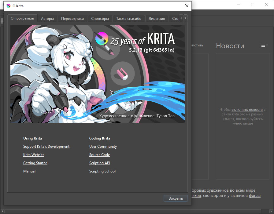Show the Лицензия tab

pyautogui.click(x=157, y=19)
